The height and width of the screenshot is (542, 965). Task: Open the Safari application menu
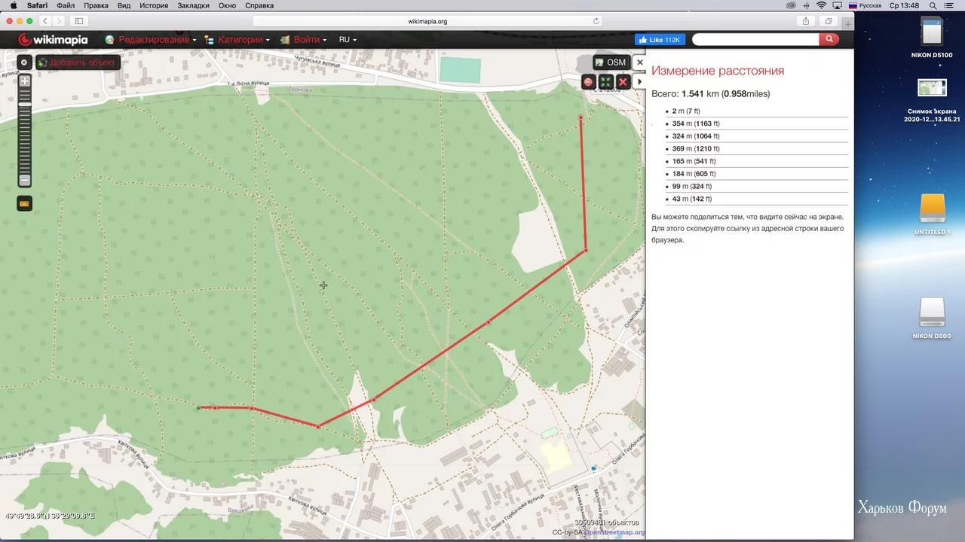(x=37, y=5)
